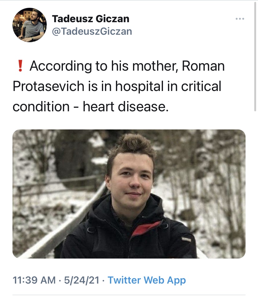Click the words "Roman Protasevich" in the tweet
This screenshot has height=297, width=258.
click(x=203, y=67)
